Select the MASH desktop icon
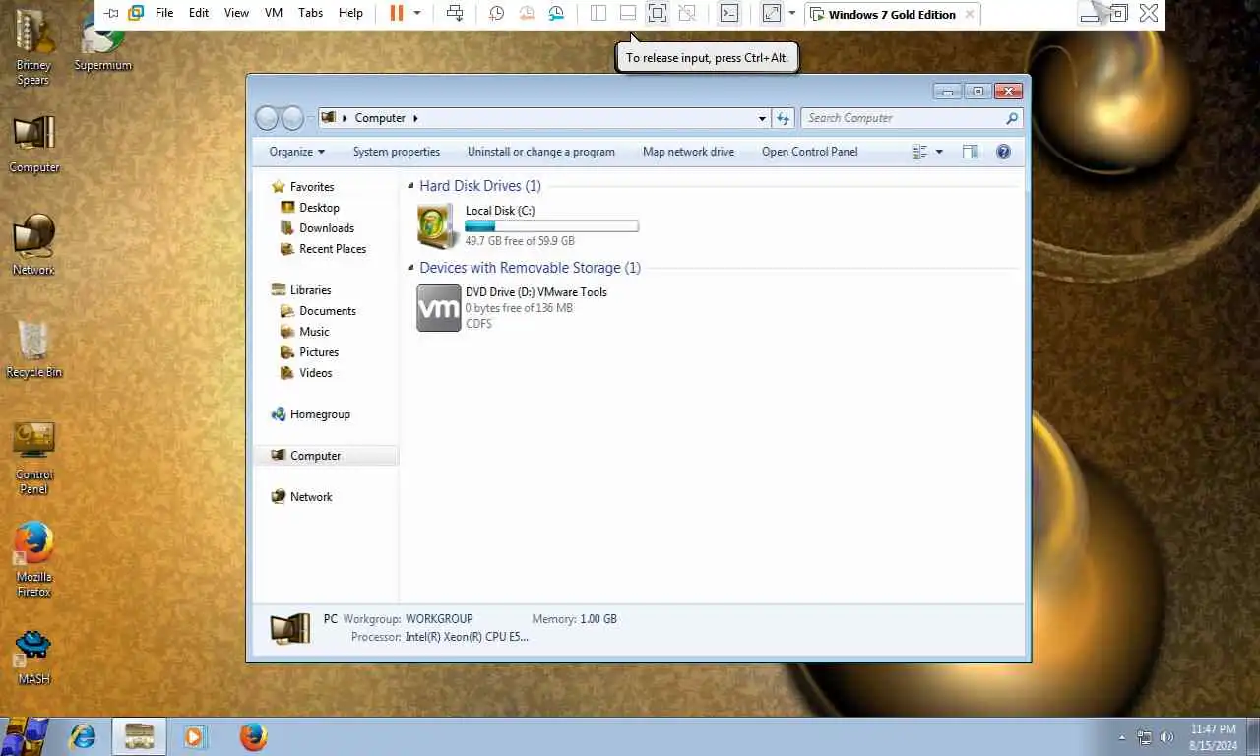Image resolution: width=1260 pixels, height=756 pixels. [33, 658]
